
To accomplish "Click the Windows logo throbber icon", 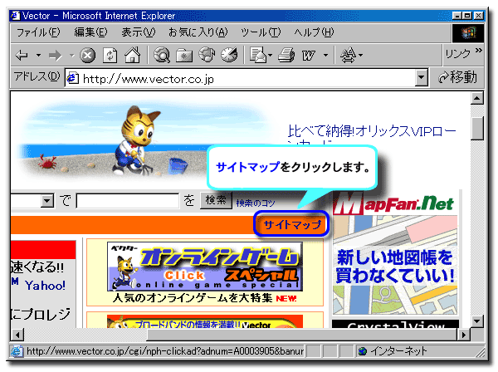I will [x=468, y=32].
